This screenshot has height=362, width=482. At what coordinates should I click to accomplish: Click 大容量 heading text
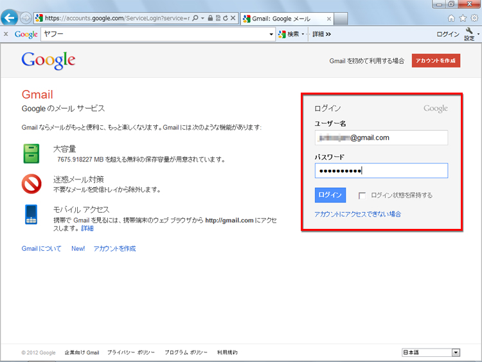click(x=64, y=149)
